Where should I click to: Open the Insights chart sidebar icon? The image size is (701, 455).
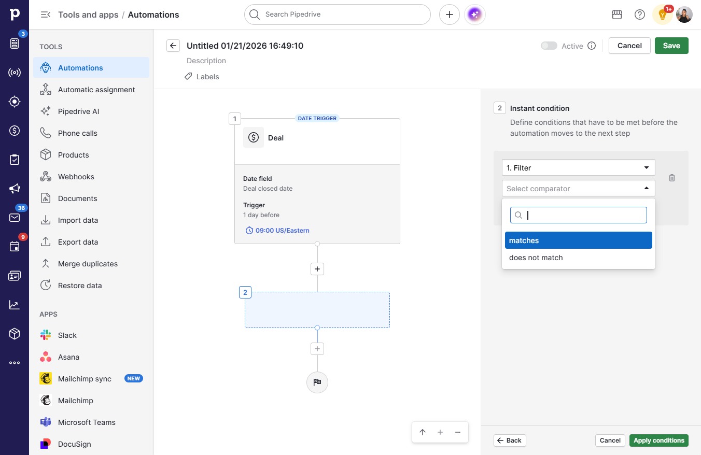(x=15, y=305)
